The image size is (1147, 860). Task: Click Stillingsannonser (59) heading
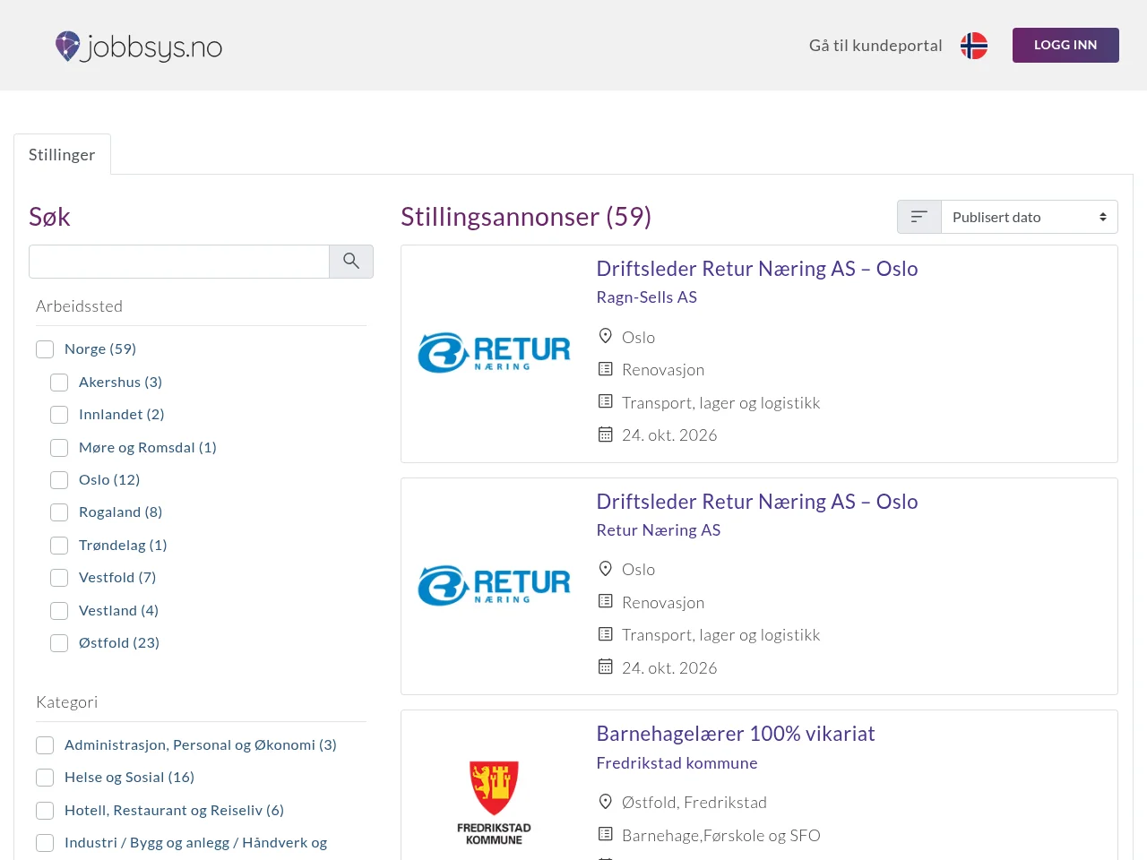(x=526, y=217)
